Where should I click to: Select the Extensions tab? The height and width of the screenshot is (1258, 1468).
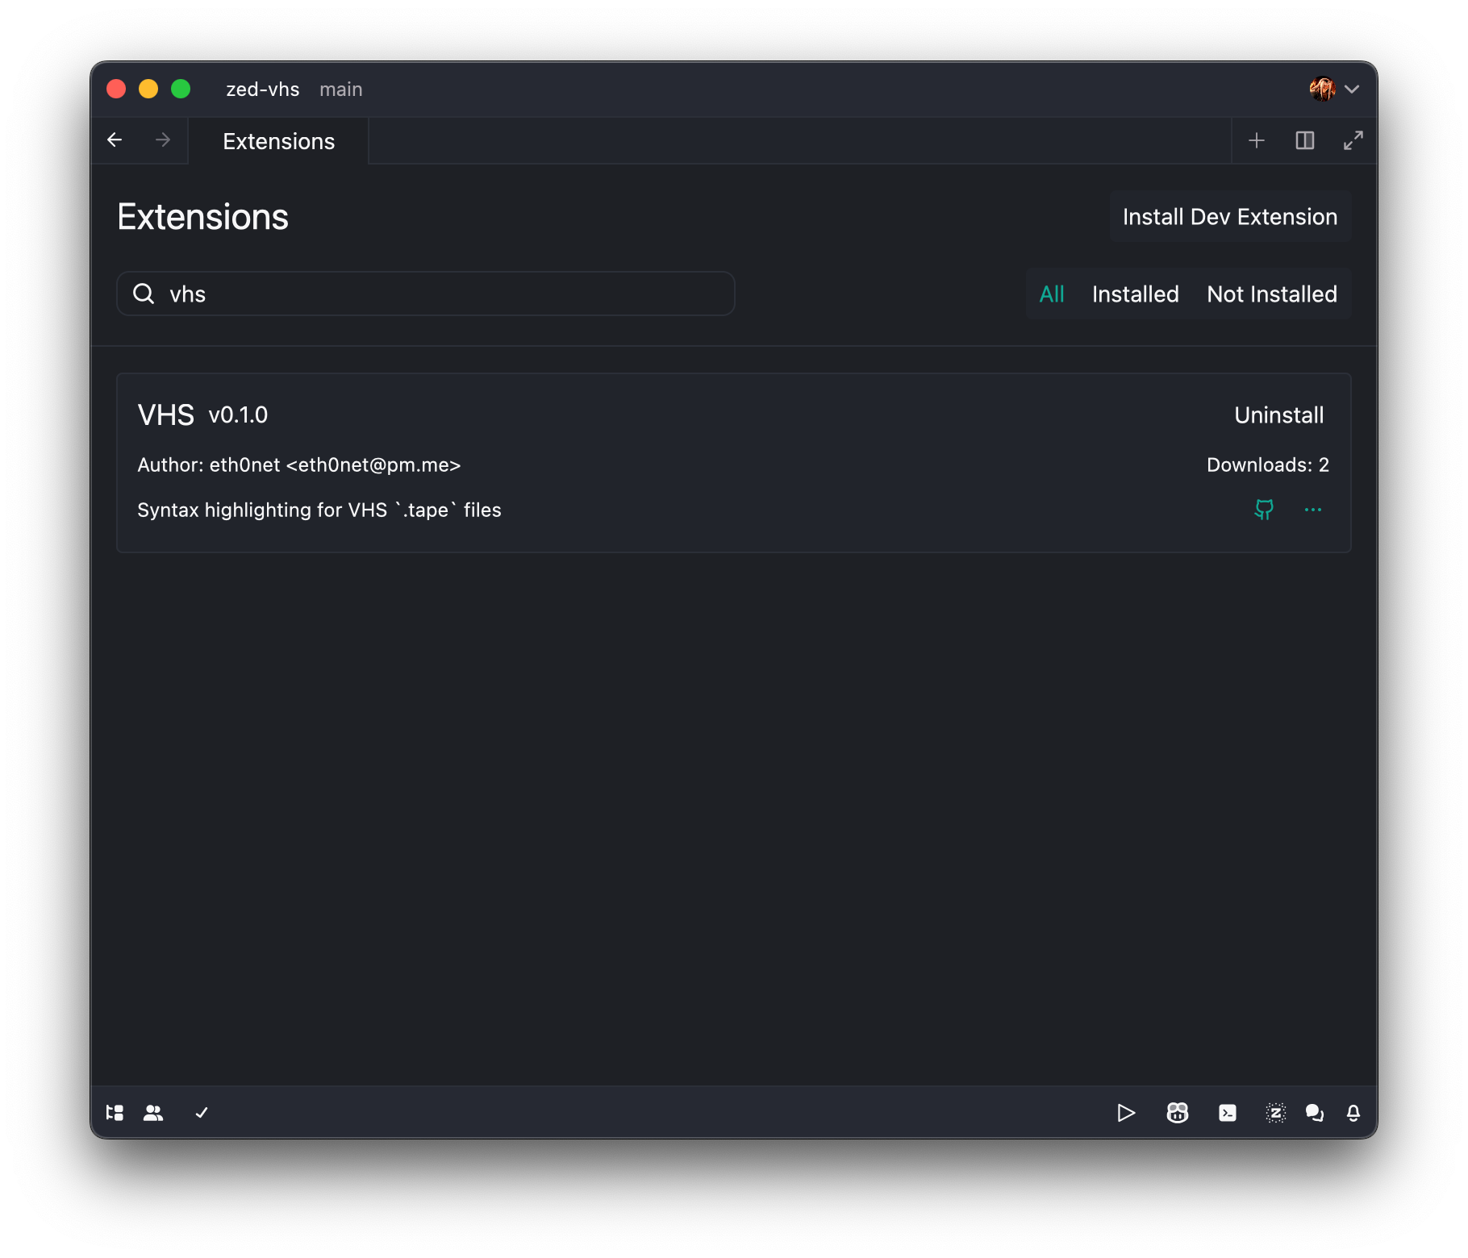278,141
